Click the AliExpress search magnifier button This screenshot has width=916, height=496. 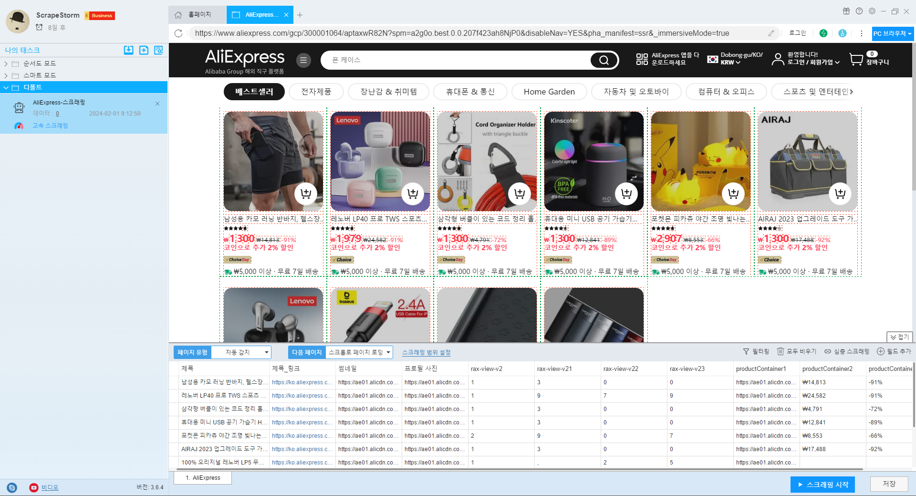point(604,60)
